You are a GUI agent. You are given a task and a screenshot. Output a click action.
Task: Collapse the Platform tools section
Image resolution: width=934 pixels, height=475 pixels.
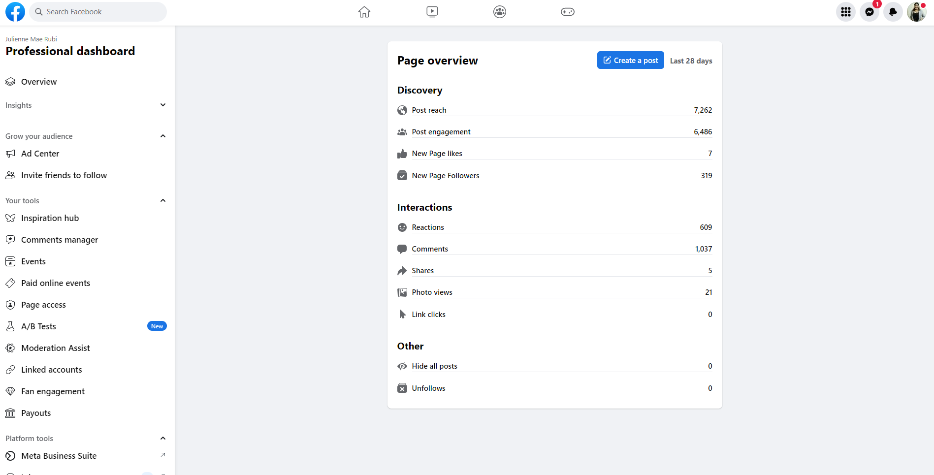coord(163,438)
